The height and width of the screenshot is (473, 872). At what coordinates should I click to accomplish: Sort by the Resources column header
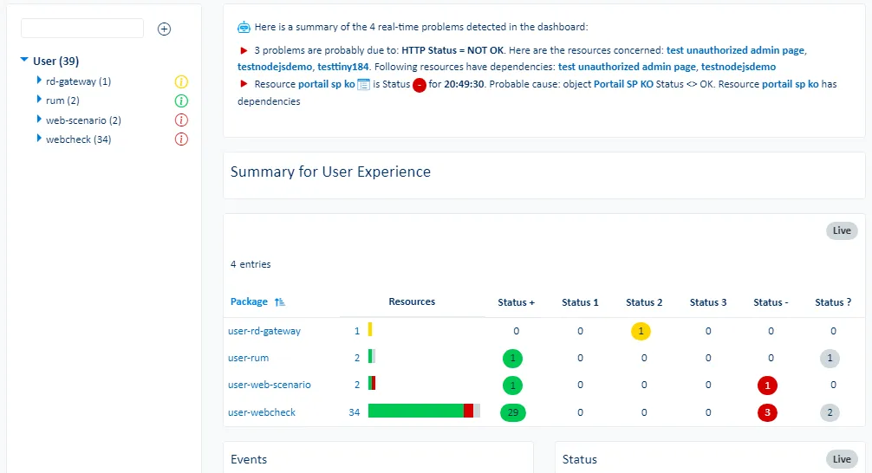pyautogui.click(x=412, y=302)
